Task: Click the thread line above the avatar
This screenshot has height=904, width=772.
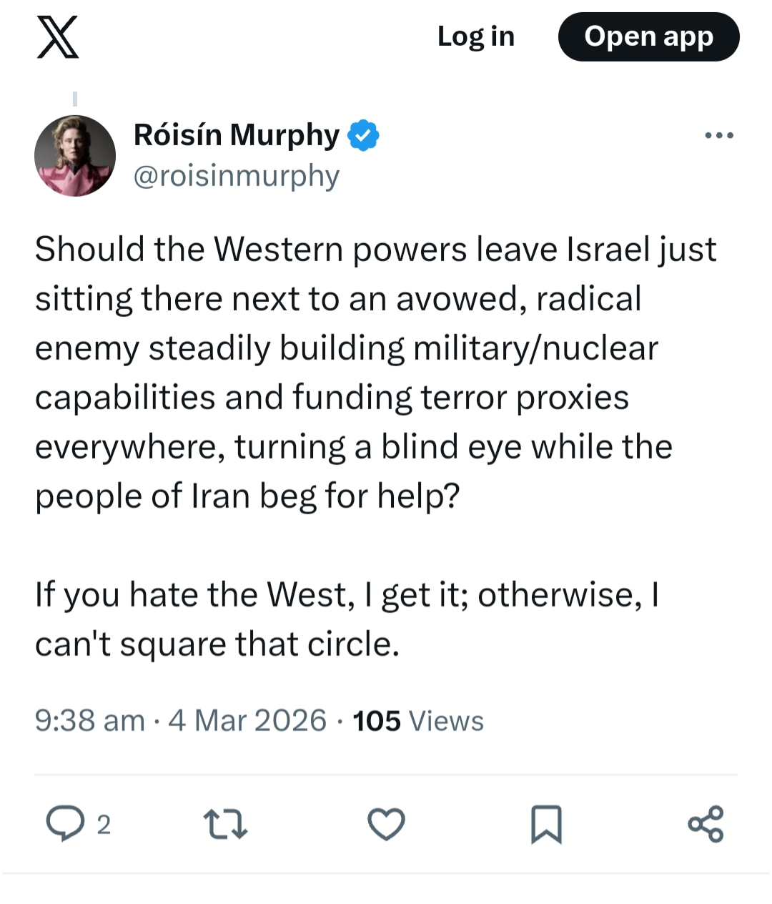Action: tap(75, 99)
